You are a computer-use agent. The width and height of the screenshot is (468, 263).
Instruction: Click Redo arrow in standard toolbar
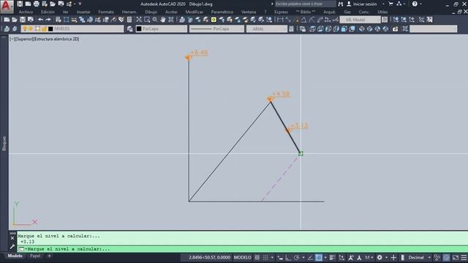48,20
